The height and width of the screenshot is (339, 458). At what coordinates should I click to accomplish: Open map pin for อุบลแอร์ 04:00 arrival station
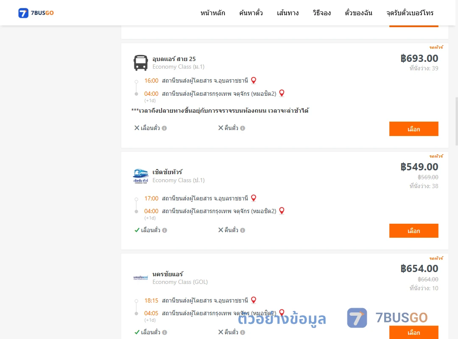pos(282,93)
